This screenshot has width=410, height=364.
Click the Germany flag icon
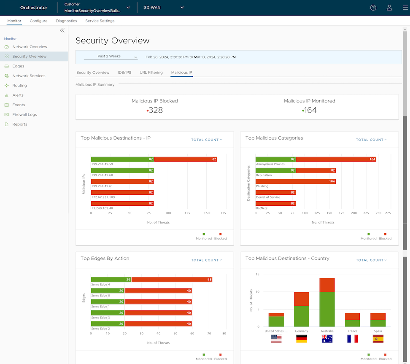pos(302,339)
